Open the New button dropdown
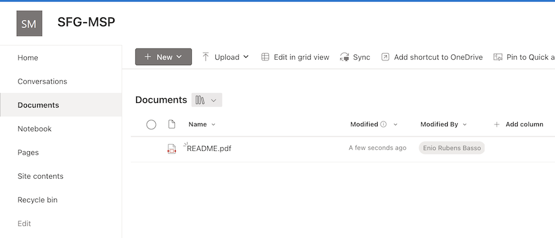The height and width of the screenshot is (238, 555). (164, 57)
